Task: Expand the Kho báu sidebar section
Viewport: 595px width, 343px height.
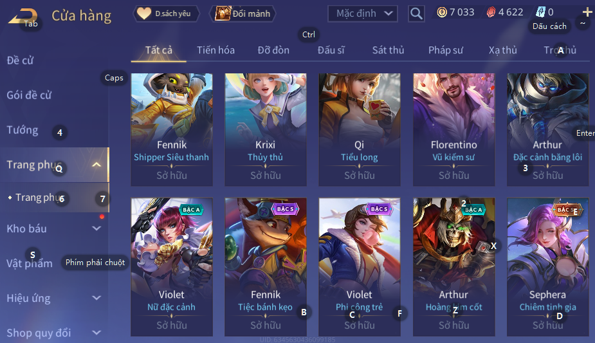Action: [x=96, y=228]
